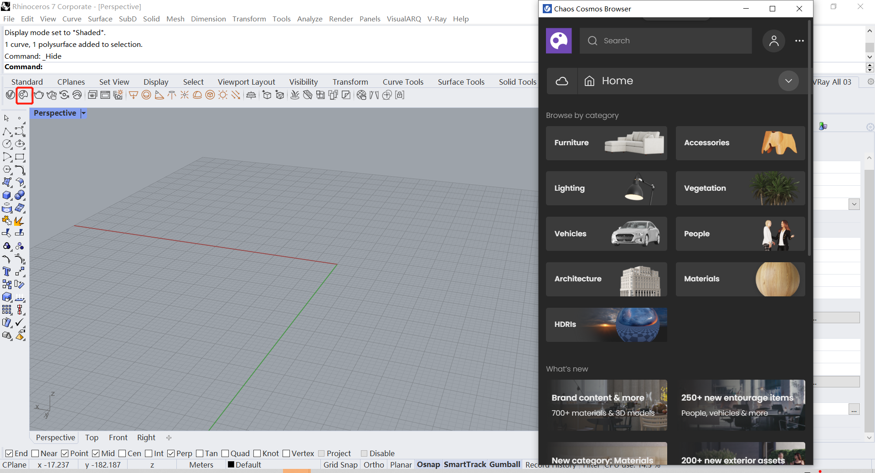Open the HDRIs category thumbnail

(x=607, y=325)
